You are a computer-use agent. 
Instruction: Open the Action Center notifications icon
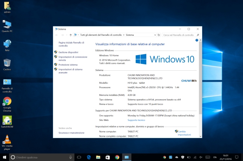tap(237, 157)
